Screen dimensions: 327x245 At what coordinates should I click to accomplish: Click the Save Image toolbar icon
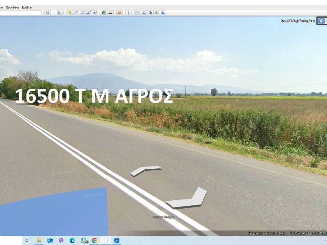(150, 13)
